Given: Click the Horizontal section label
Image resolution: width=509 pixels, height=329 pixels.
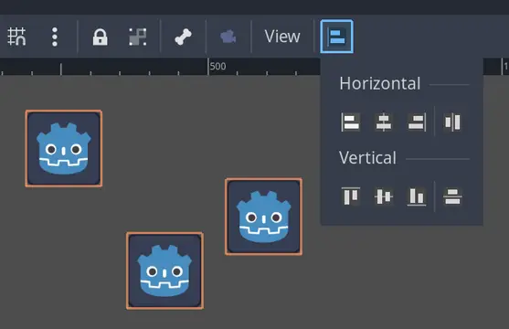Looking at the screenshot, I should (380, 83).
